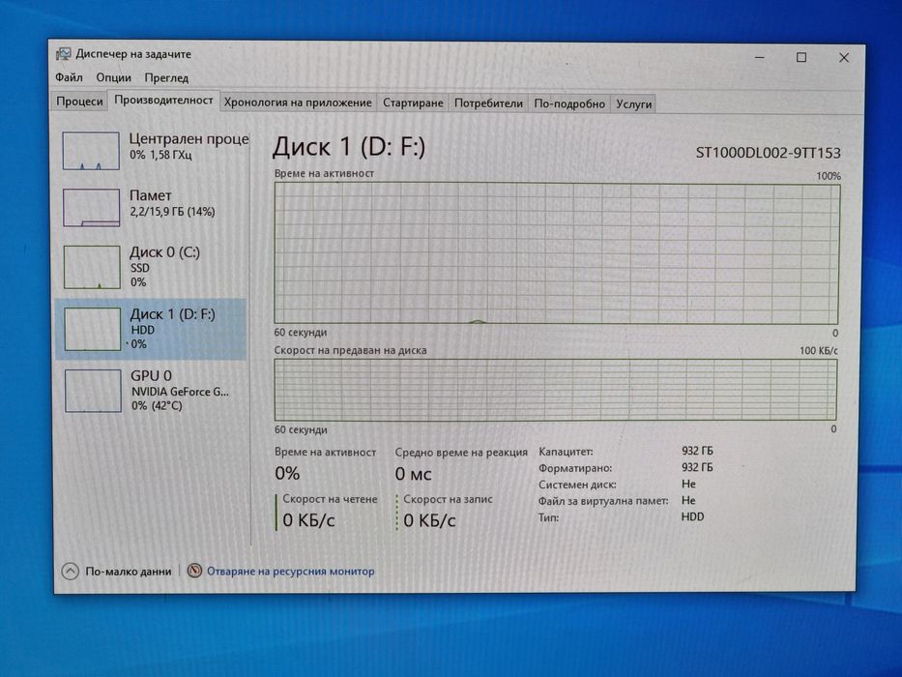
Task: Close the Task Manager window
Action: click(843, 58)
